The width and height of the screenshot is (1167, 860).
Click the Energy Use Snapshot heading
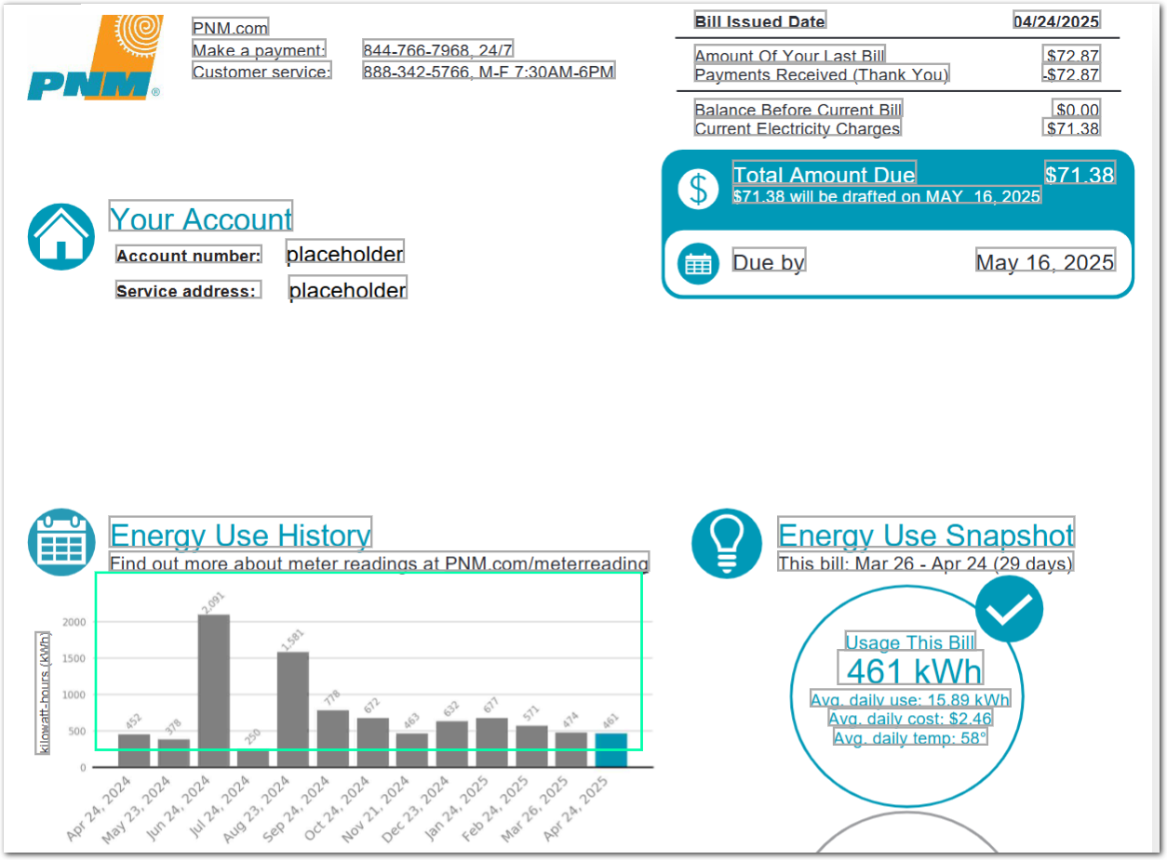[x=926, y=534]
